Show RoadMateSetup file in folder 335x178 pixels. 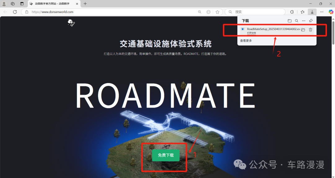click(303, 30)
